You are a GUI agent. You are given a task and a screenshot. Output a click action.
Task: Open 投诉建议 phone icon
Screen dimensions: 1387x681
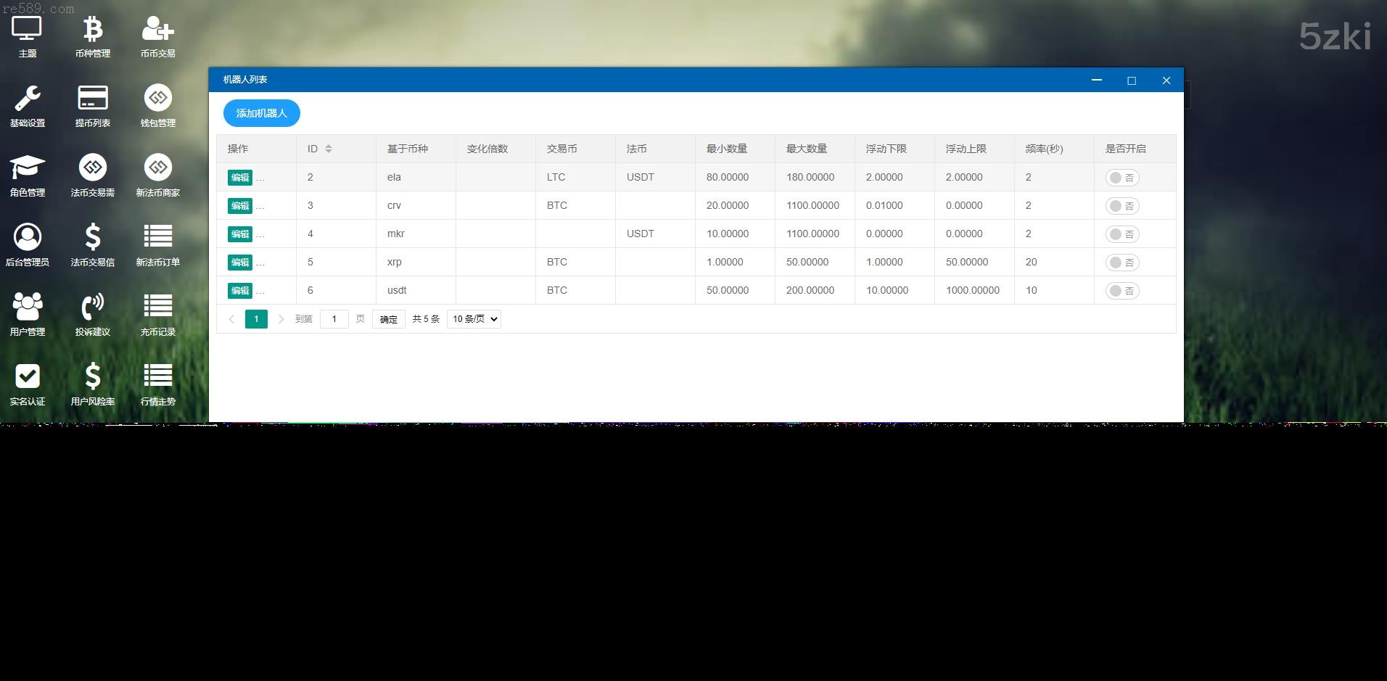point(93,308)
